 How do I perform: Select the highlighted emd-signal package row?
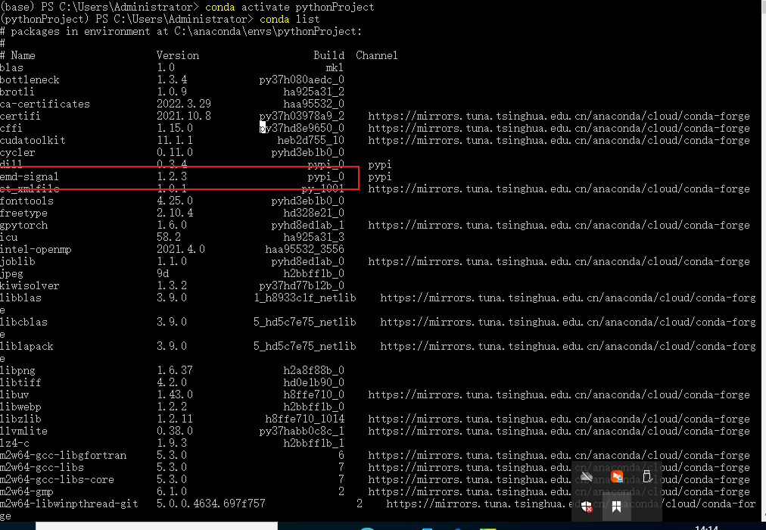(182, 176)
